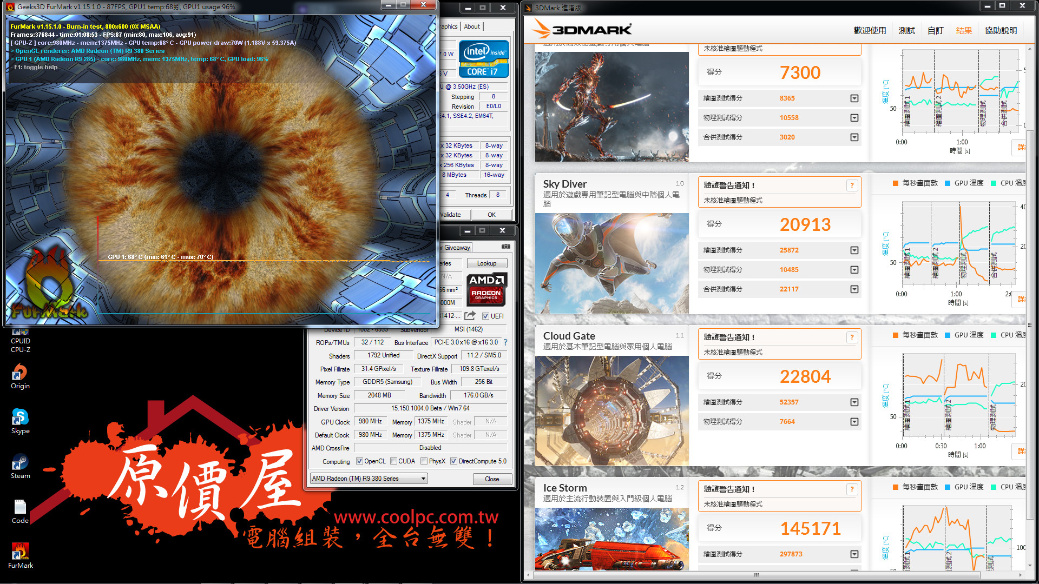Launch Steam from the desktop icon
This screenshot has height=584, width=1039.
point(20,467)
